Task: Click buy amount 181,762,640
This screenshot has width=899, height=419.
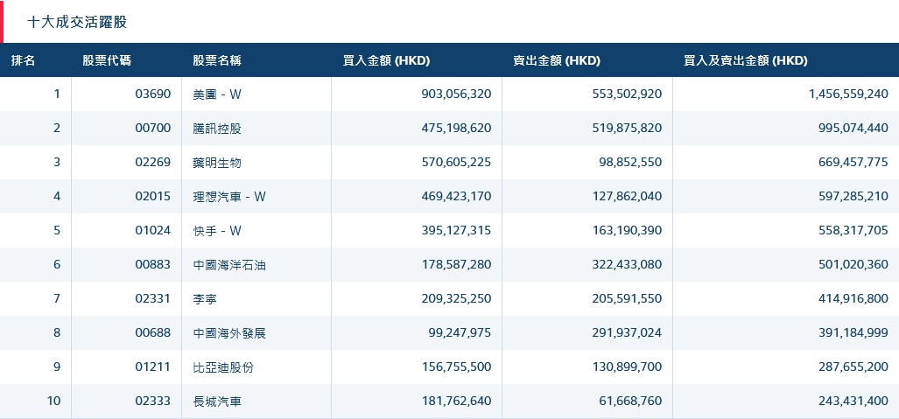Action: (x=456, y=402)
